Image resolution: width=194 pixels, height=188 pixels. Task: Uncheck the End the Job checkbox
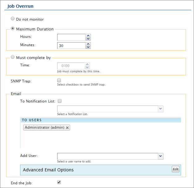(x=59, y=182)
